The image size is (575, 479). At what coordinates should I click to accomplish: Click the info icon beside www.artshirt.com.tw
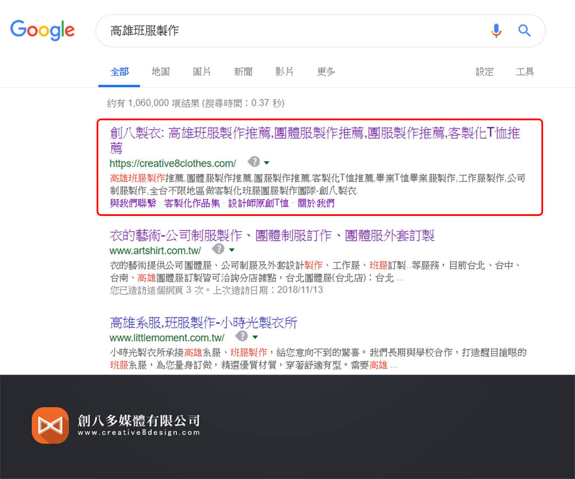tap(218, 249)
